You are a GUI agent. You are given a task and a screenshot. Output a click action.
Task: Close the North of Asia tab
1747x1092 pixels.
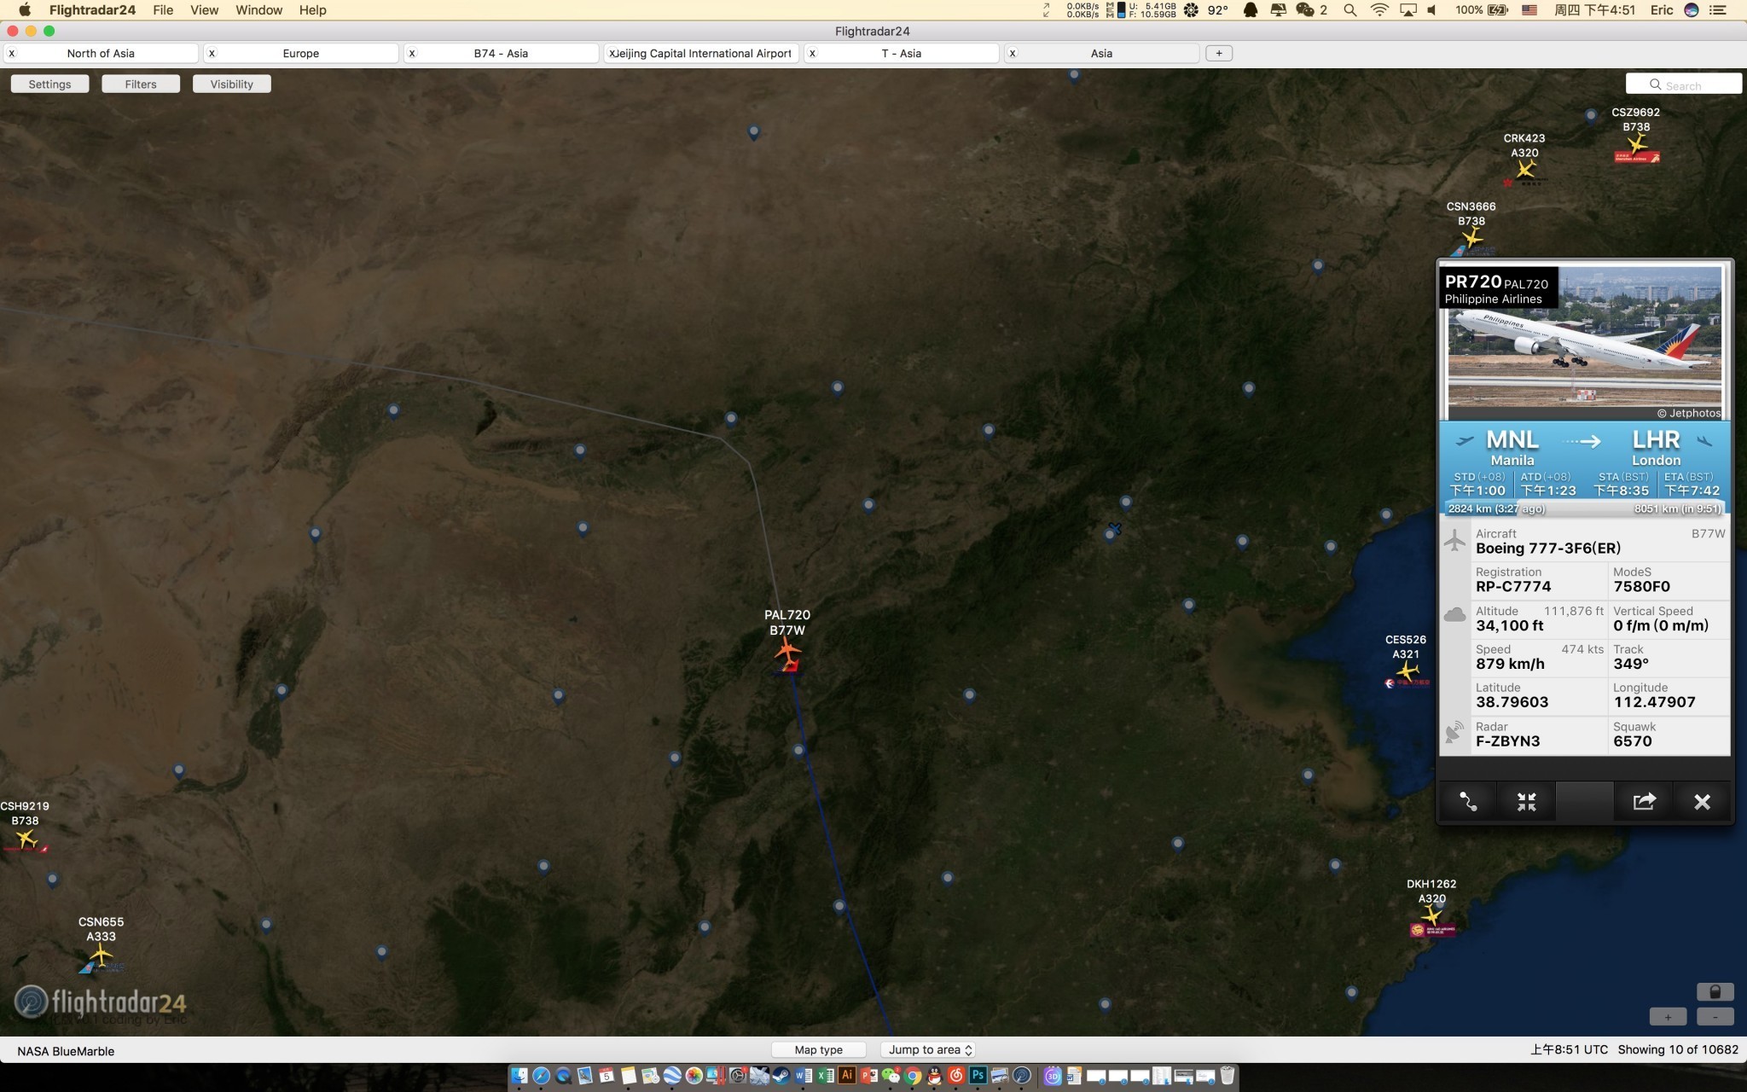coord(12,53)
